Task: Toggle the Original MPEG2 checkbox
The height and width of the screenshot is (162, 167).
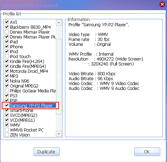Action: 7,85
